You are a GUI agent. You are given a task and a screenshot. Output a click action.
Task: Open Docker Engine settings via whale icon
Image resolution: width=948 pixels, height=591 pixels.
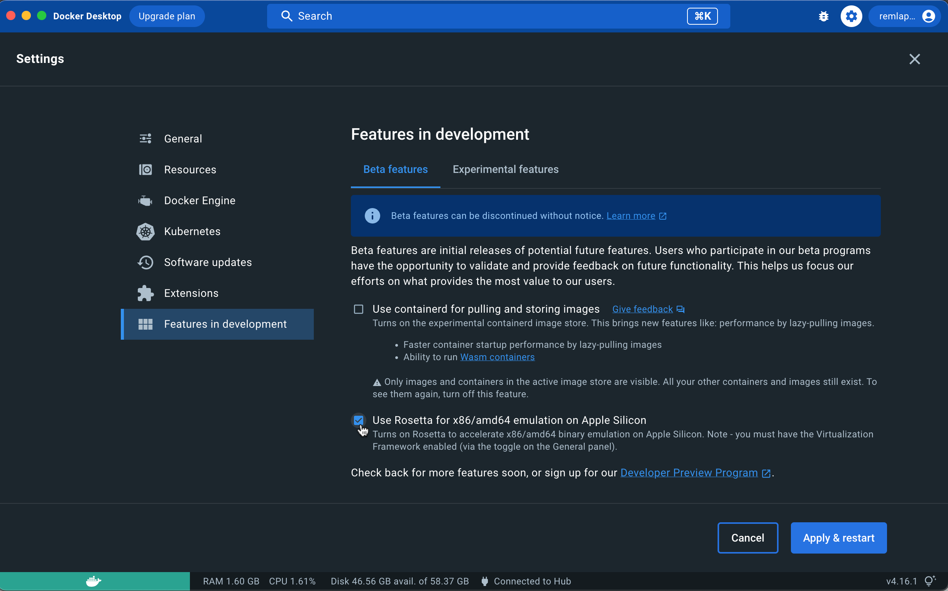coord(146,200)
